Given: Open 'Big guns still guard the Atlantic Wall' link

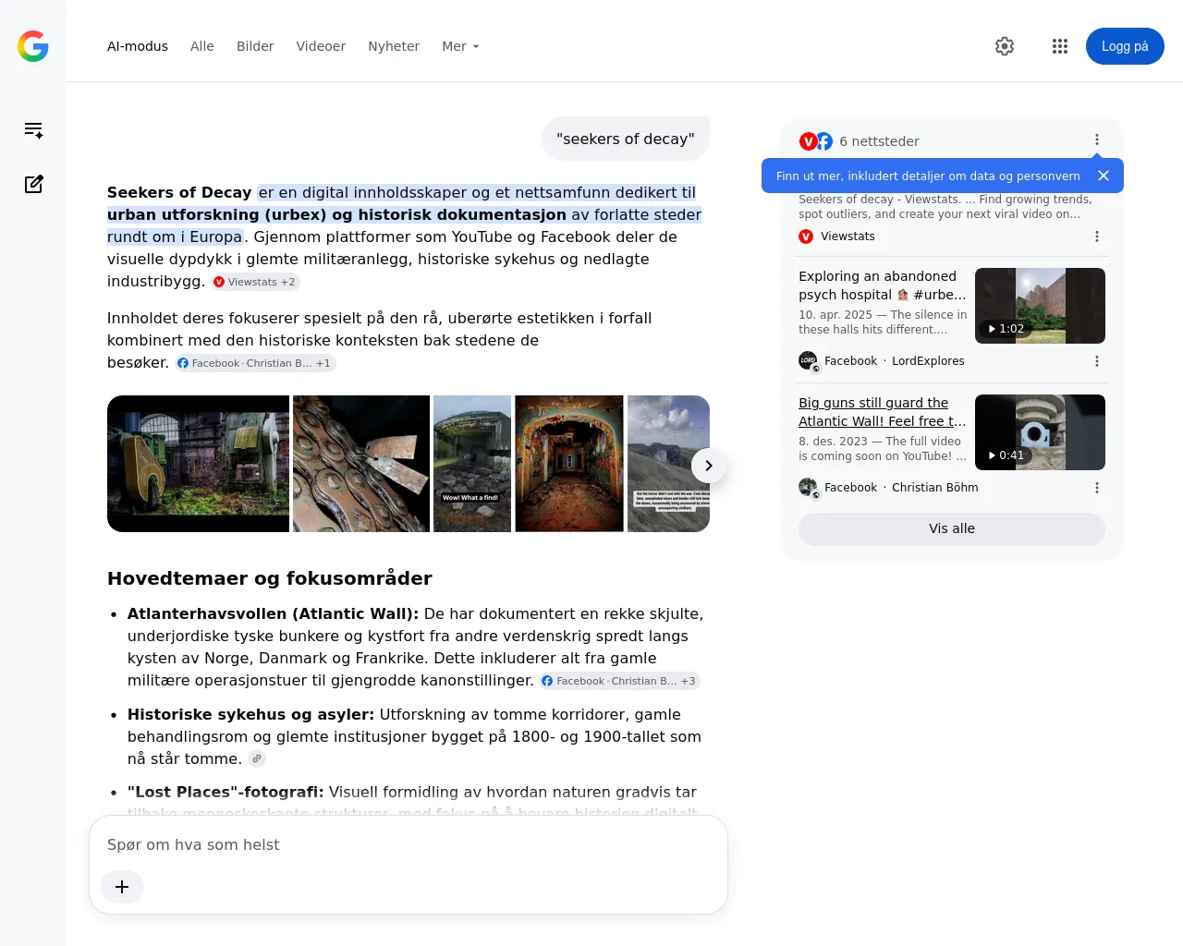Looking at the screenshot, I should click(883, 412).
